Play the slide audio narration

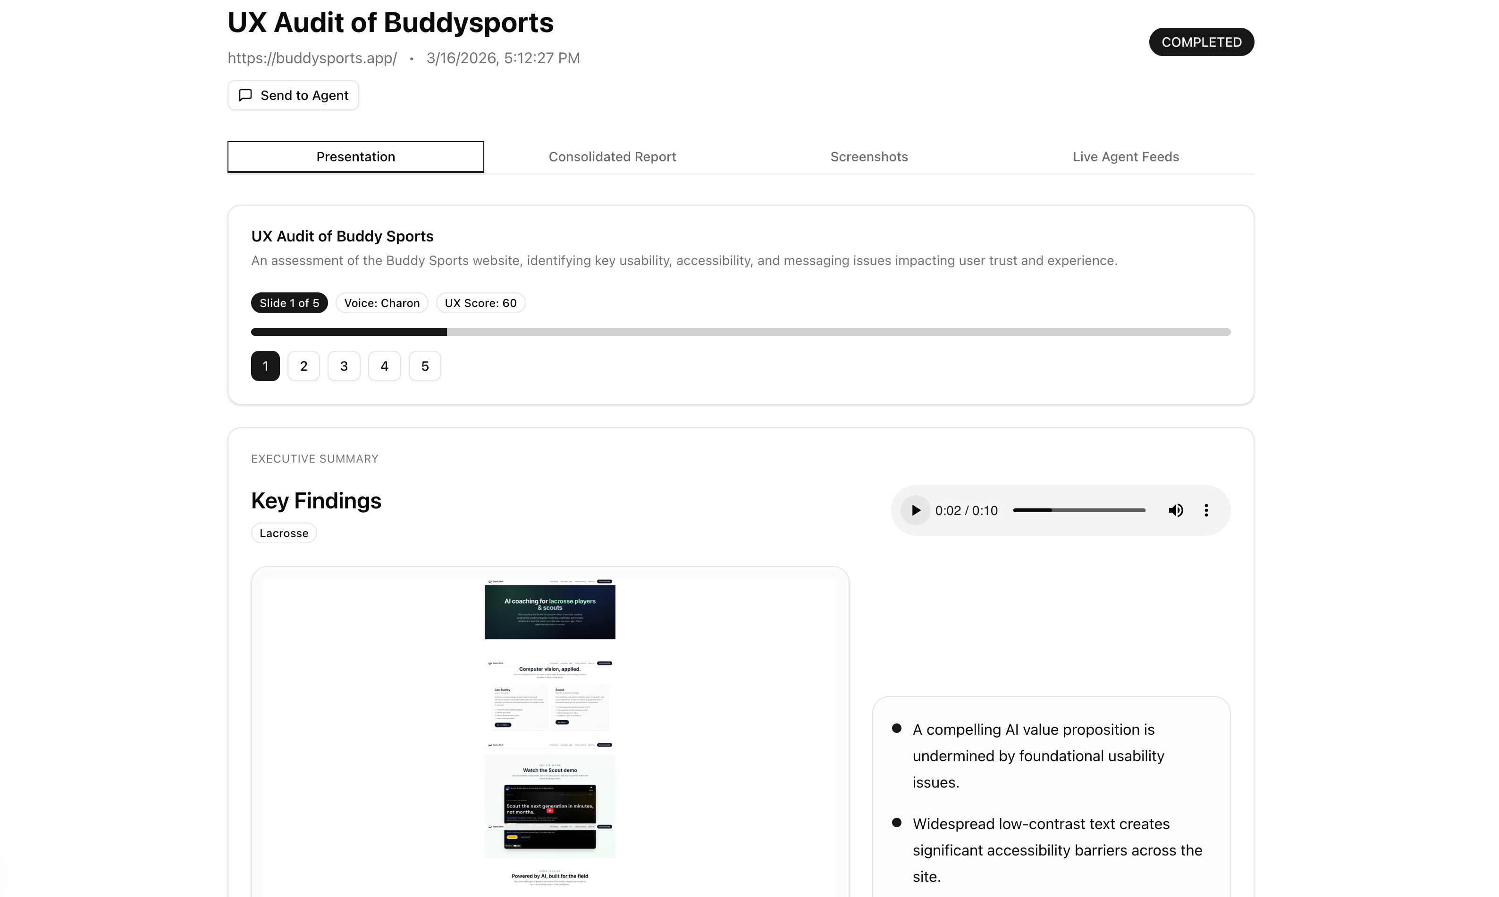pos(915,510)
